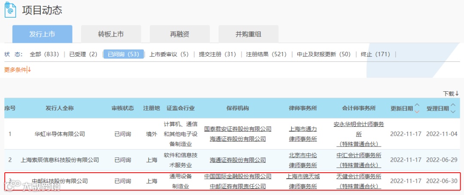Image resolution: width=464 pixels, height=195 pixels.
Task: Switch to the 转板上市 tab
Action: 111,34
